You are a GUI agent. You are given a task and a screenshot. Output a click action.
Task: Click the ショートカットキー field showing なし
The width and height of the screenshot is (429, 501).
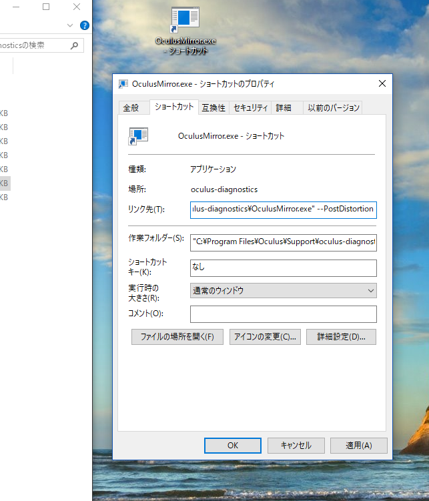tap(284, 268)
